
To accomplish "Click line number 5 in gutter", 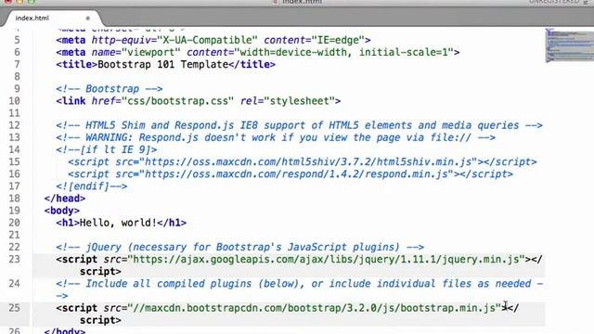I will (x=17, y=40).
